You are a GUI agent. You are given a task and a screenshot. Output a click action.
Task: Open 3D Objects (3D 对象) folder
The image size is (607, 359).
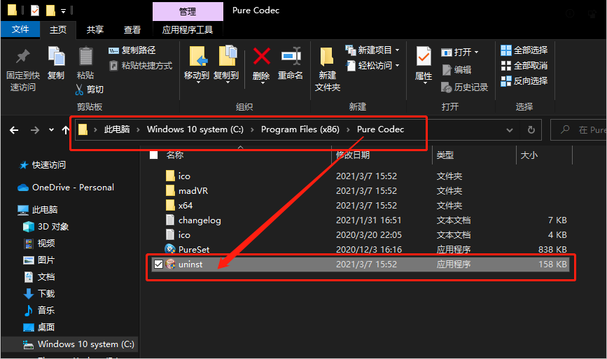pos(46,226)
